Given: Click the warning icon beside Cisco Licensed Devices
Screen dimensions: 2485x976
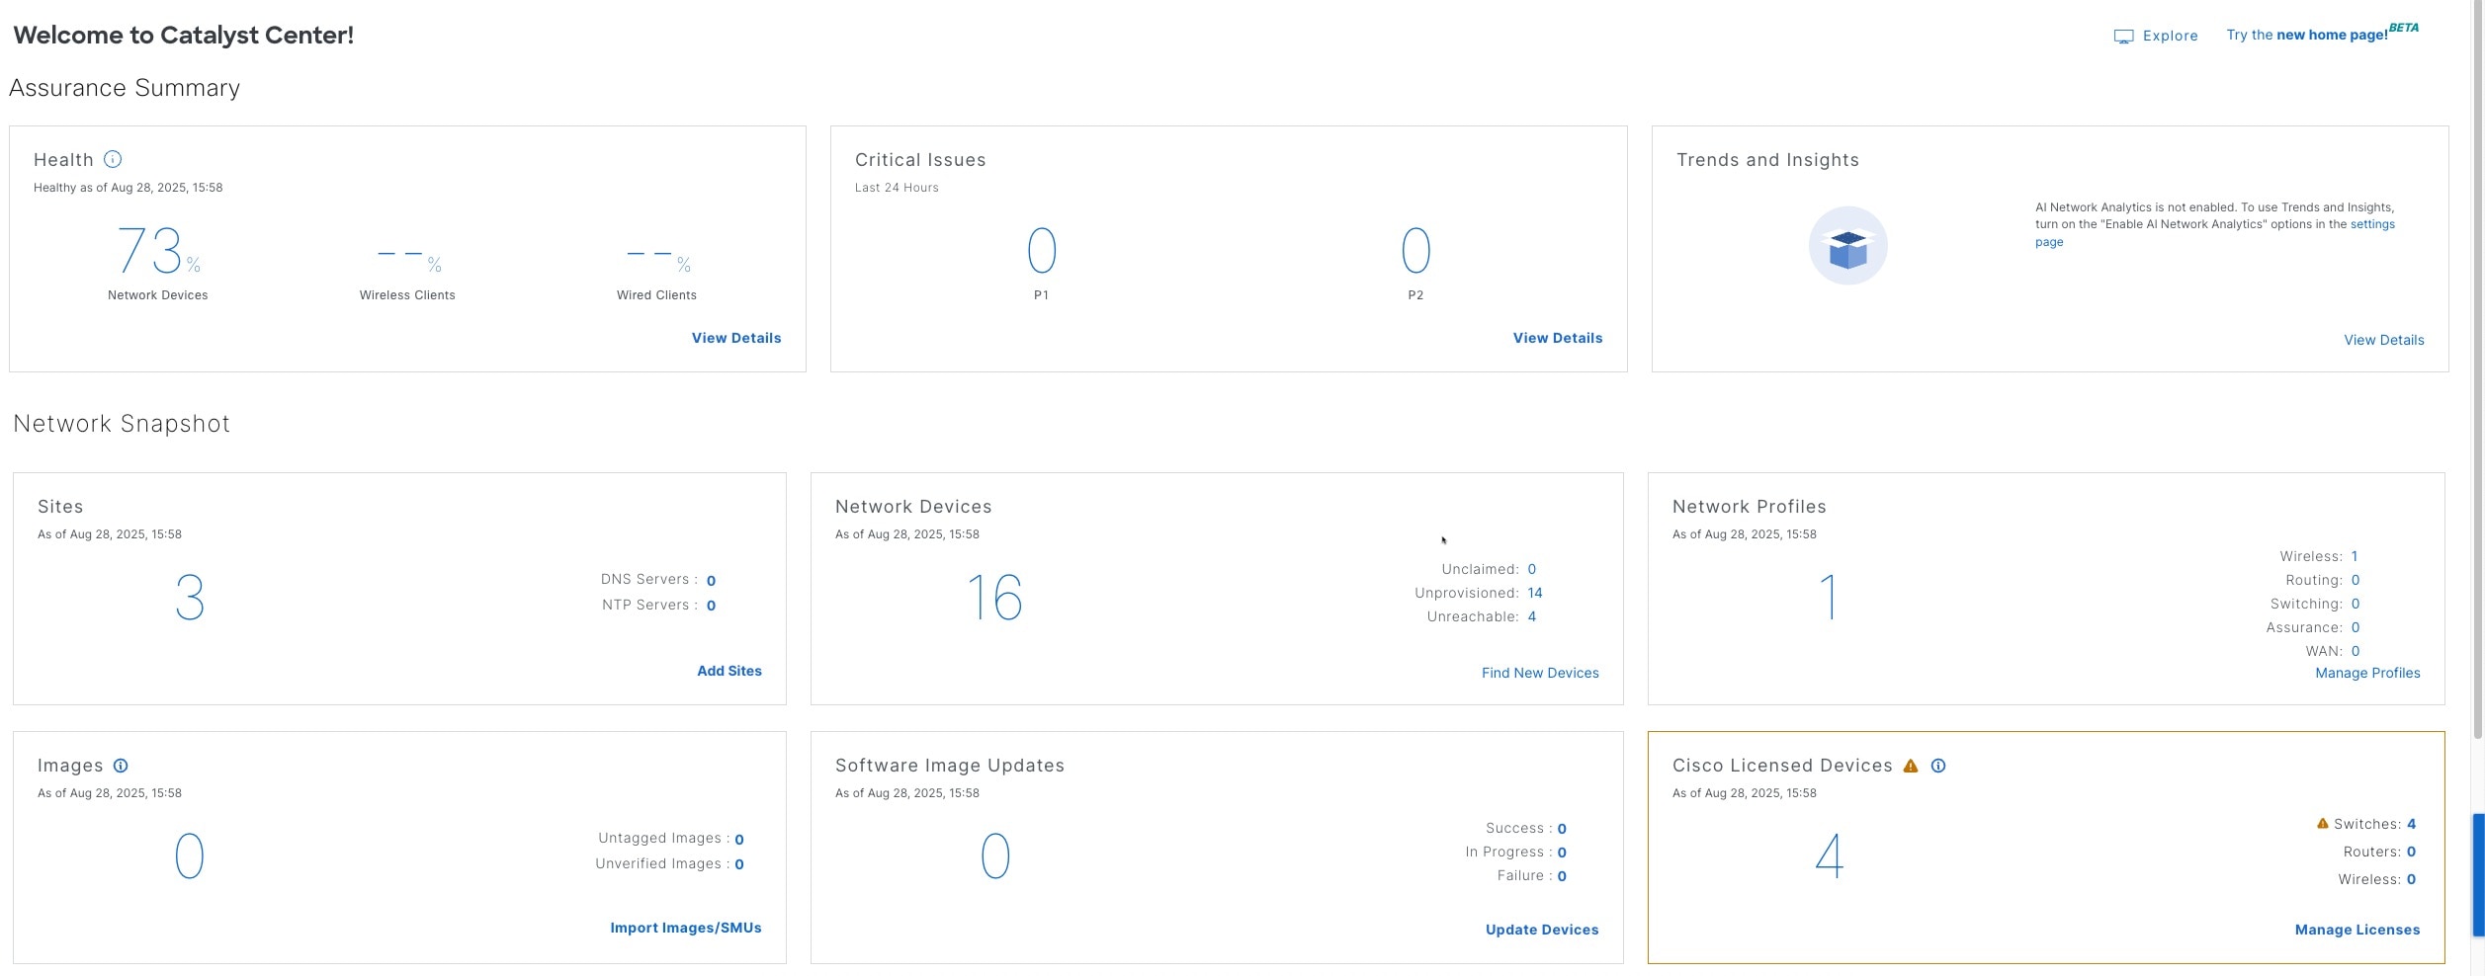Looking at the screenshot, I should click(x=1910, y=766).
